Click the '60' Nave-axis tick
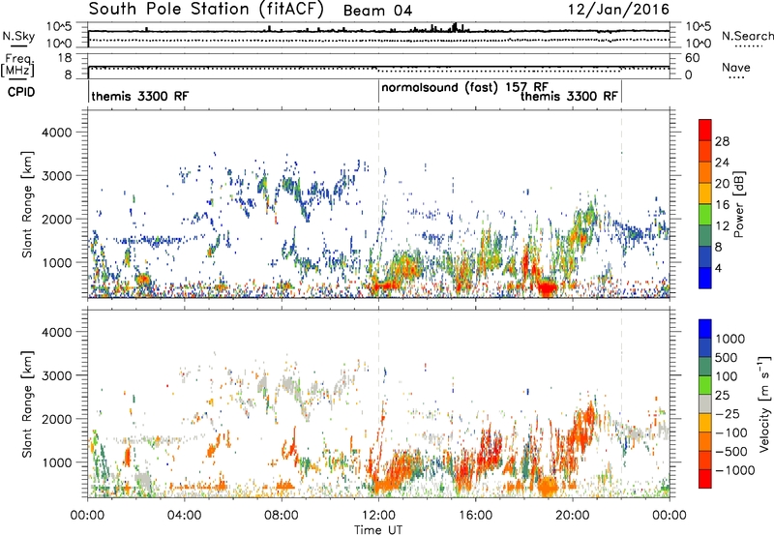Screen dimensions: 774x536 pos(692,58)
